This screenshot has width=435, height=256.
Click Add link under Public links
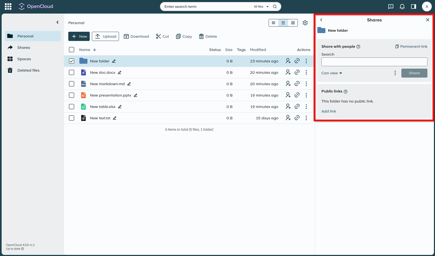[x=328, y=111]
